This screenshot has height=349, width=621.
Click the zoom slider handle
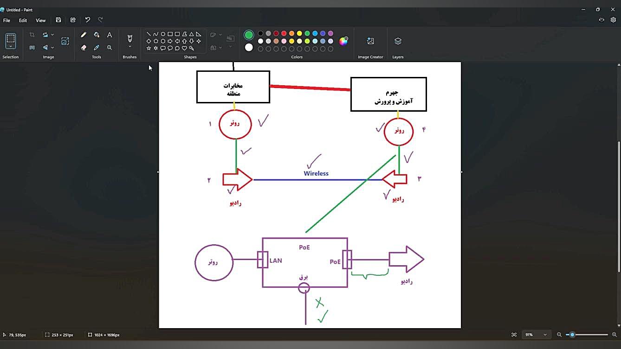point(572,335)
